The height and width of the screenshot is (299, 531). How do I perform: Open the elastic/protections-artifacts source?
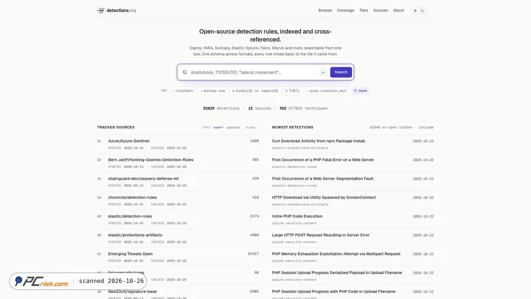[135, 235]
